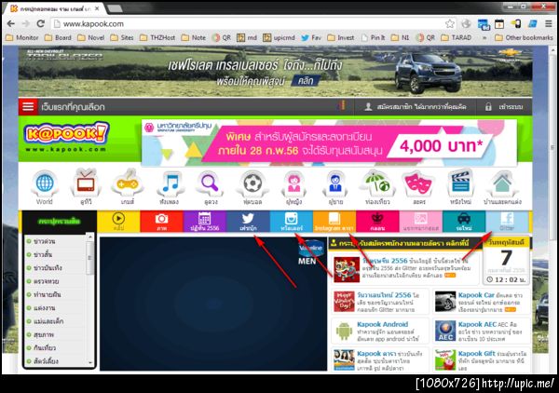The image size is (559, 393).
Task: Click the yellow play clip tile
Action: tap(118, 222)
